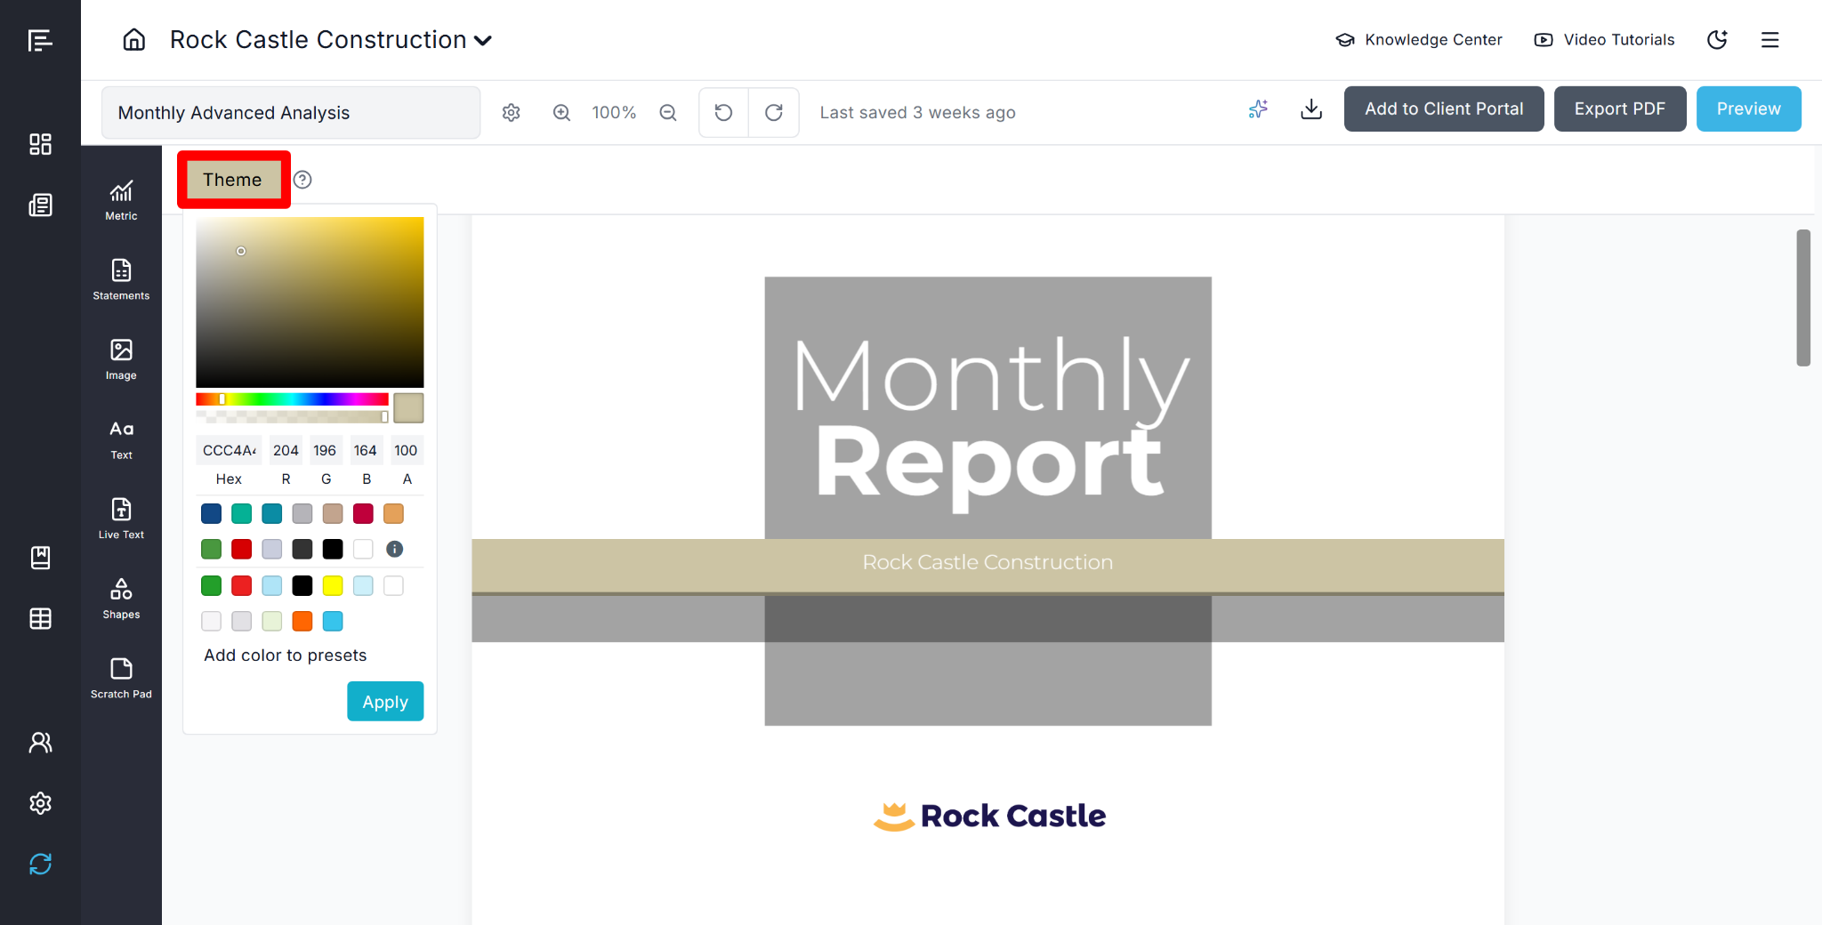Collapse the left navigation menu icon
The image size is (1822, 925).
(x=40, y=41)
